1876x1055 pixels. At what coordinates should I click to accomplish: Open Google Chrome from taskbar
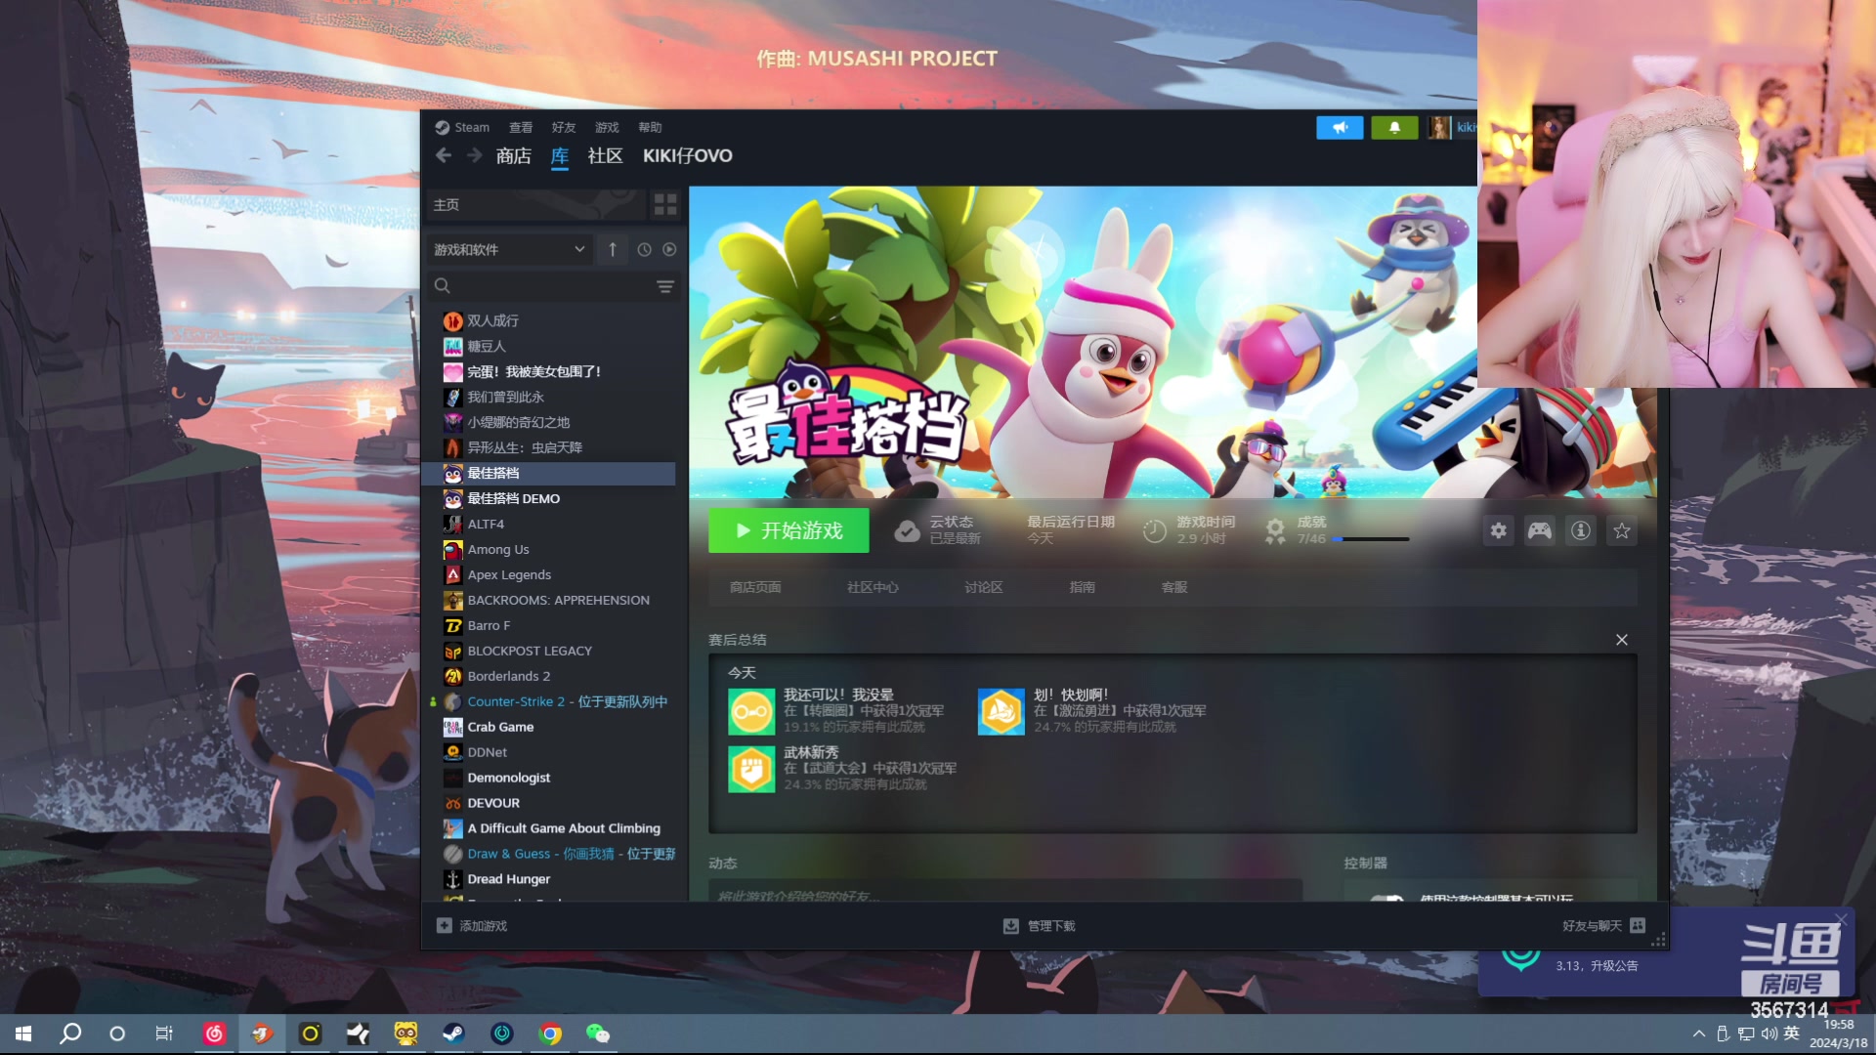pos(550,1034)
